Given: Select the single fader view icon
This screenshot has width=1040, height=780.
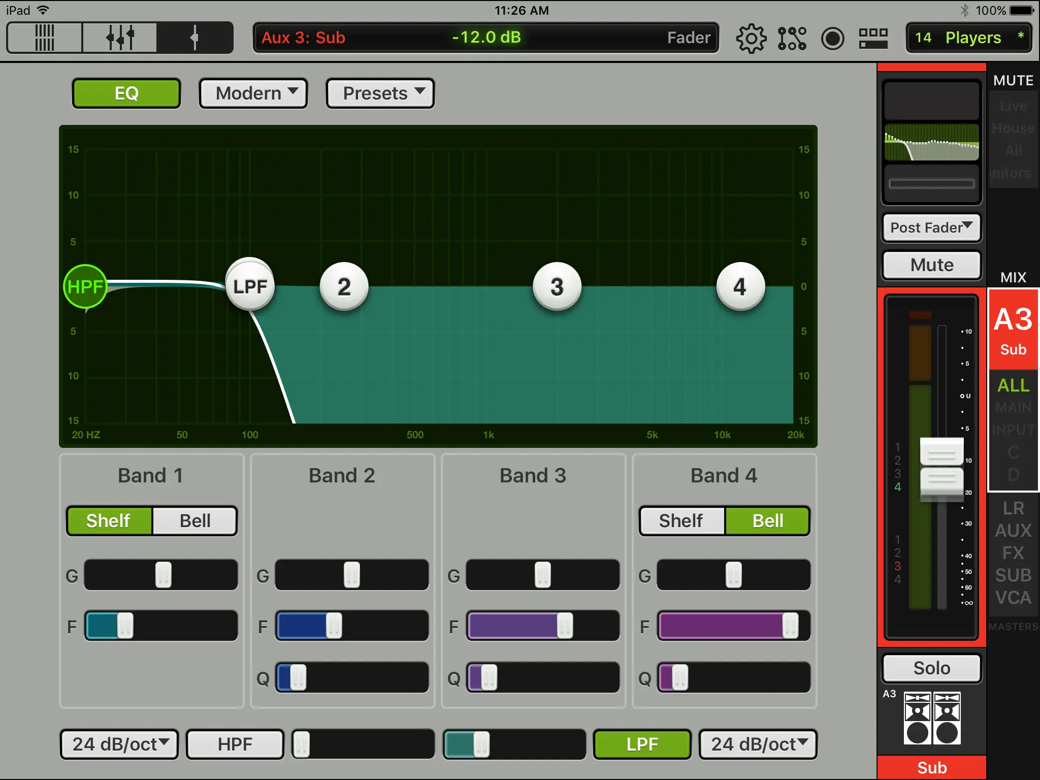Looking at the screenshot, I should coord(194,38).
